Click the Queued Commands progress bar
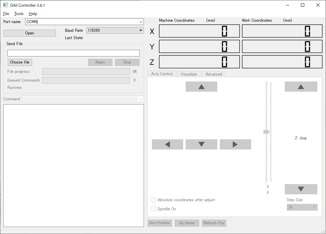This screenshot has height=234, width=326. pos(86,80)
